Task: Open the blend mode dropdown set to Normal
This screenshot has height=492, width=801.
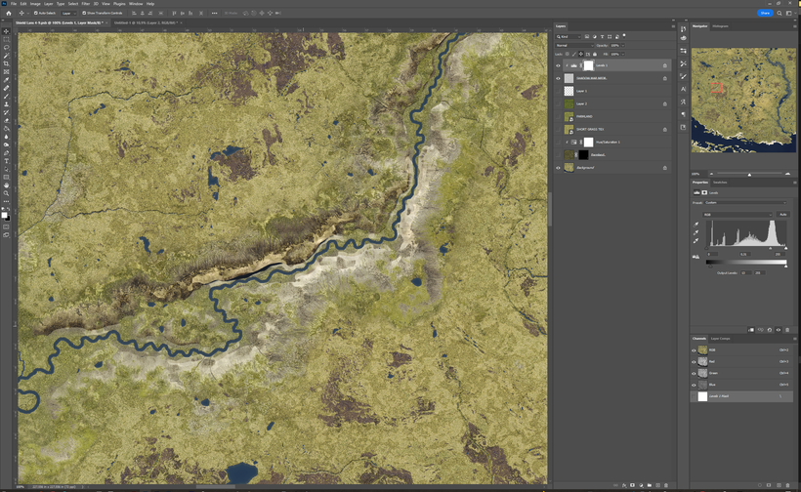Action: [x=573, y=45]
